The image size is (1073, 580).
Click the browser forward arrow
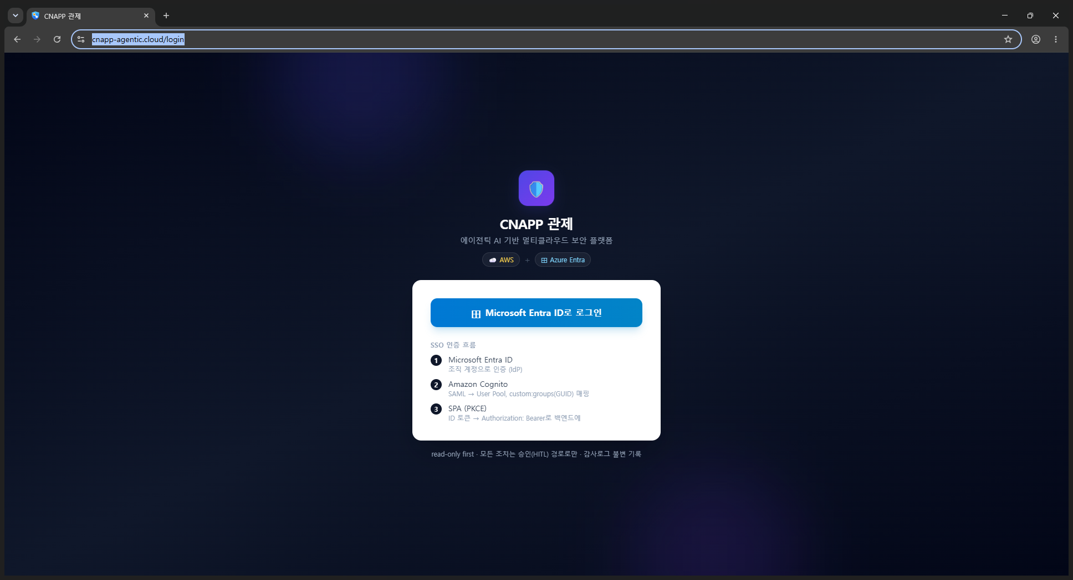[37, 39]
